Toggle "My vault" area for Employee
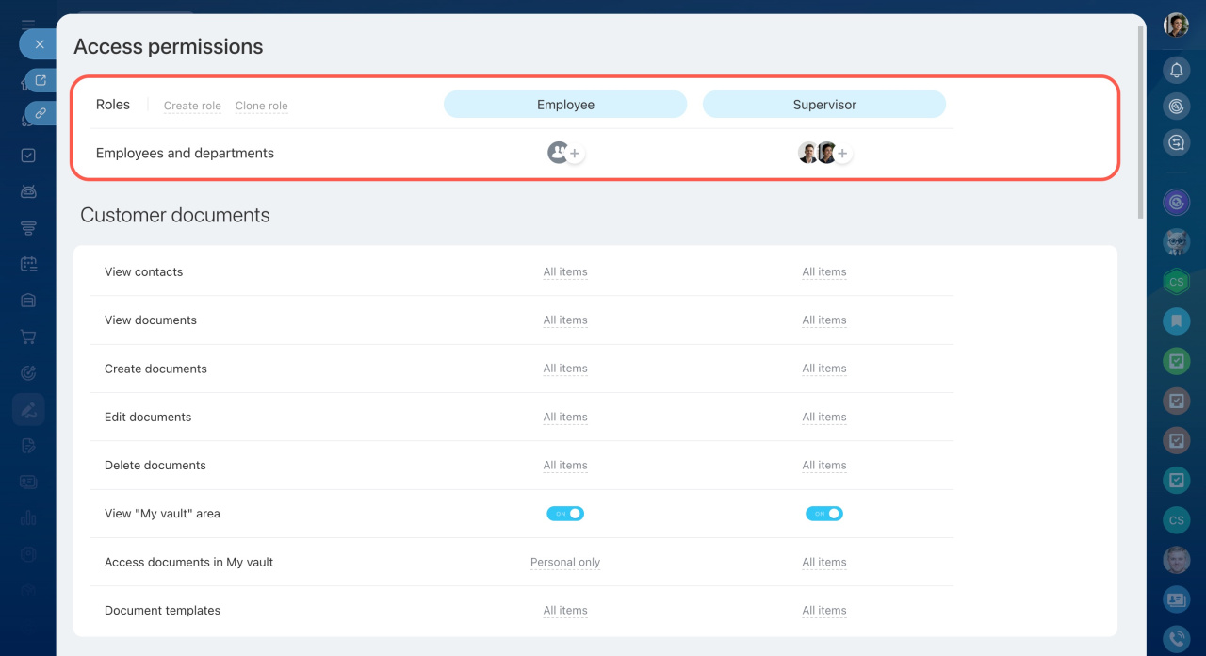1206x656 pixels. (565, 514)
